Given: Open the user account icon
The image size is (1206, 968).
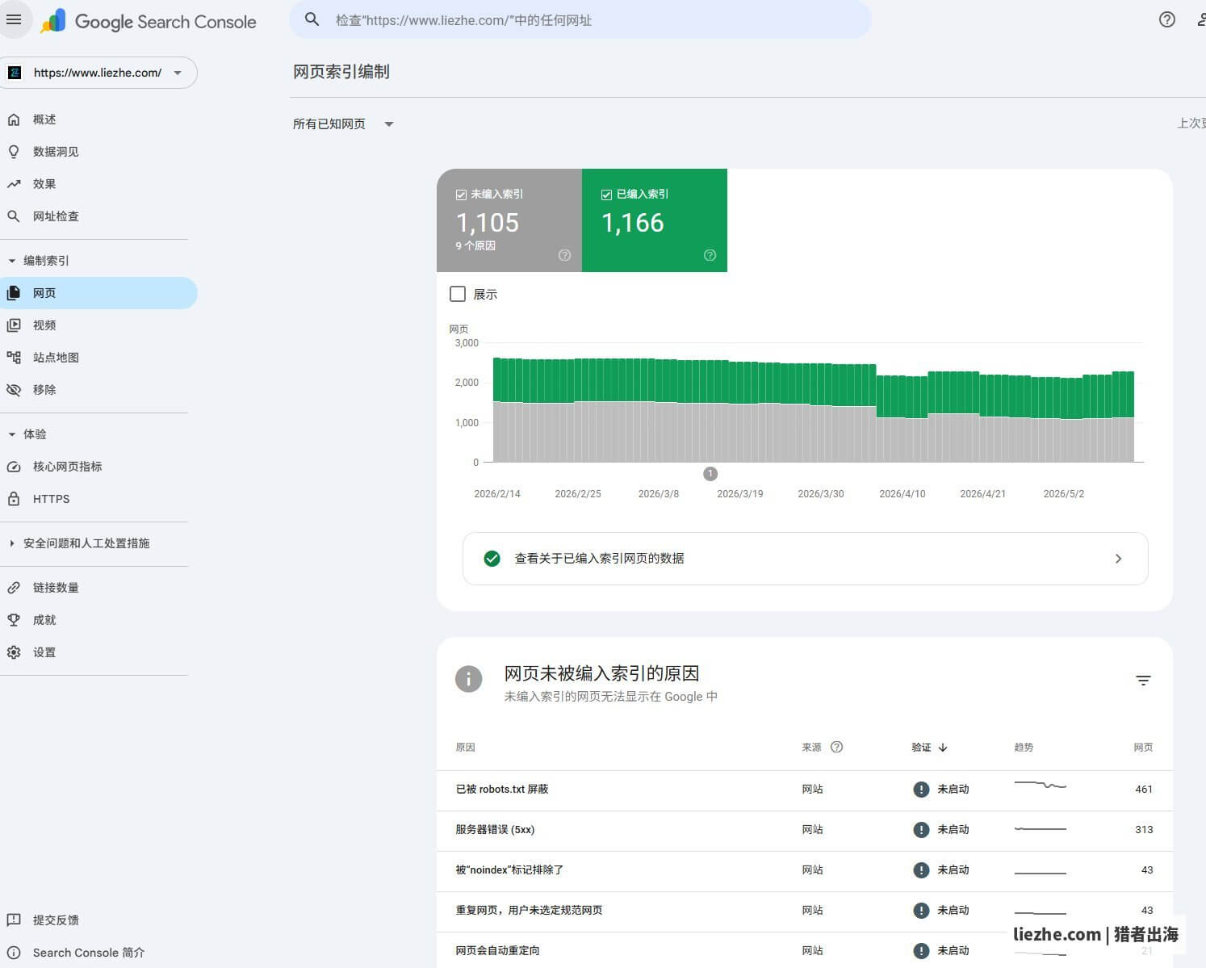Looking at the screenshot, I should pos(1201,19).
